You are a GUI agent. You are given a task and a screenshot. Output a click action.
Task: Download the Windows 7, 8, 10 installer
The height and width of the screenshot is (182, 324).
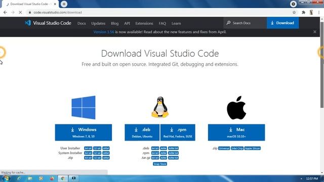pos(84,132)
